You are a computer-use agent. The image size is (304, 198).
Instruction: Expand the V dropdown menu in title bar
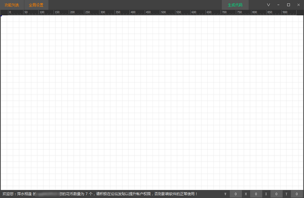pos(269,5)
